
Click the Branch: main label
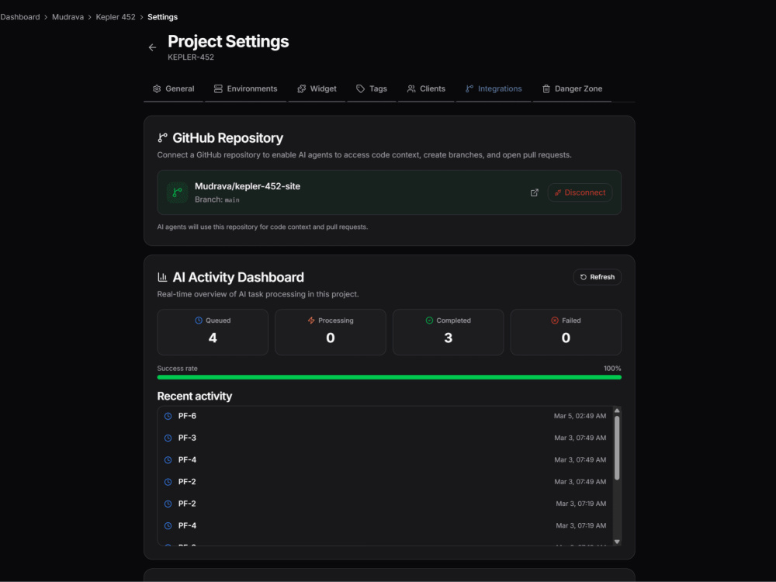(x=217, y=199)
